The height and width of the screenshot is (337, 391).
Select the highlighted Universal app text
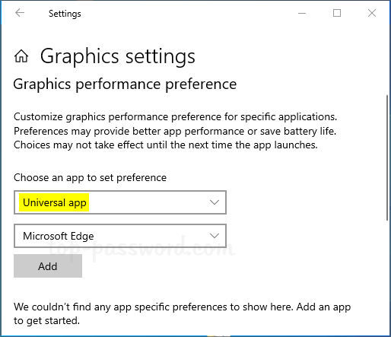pos(54,202)
